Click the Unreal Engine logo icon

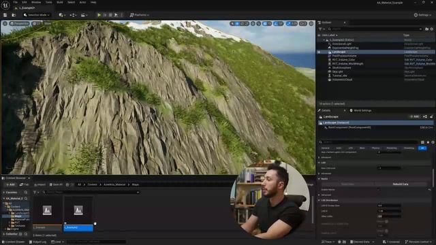[5, 5]
